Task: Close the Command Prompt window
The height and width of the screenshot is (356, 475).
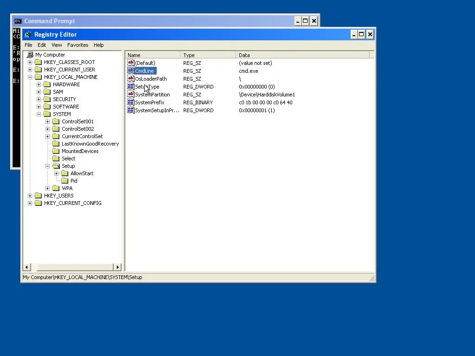Action: [x=314, y=21]
